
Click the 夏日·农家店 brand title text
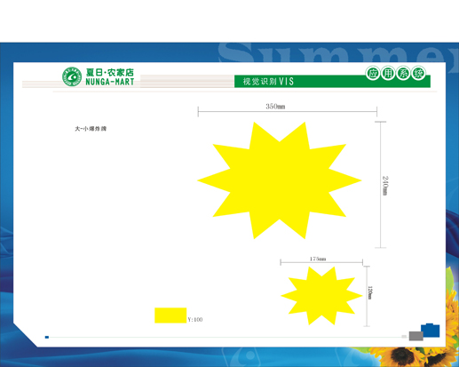[x=110, y=72]
